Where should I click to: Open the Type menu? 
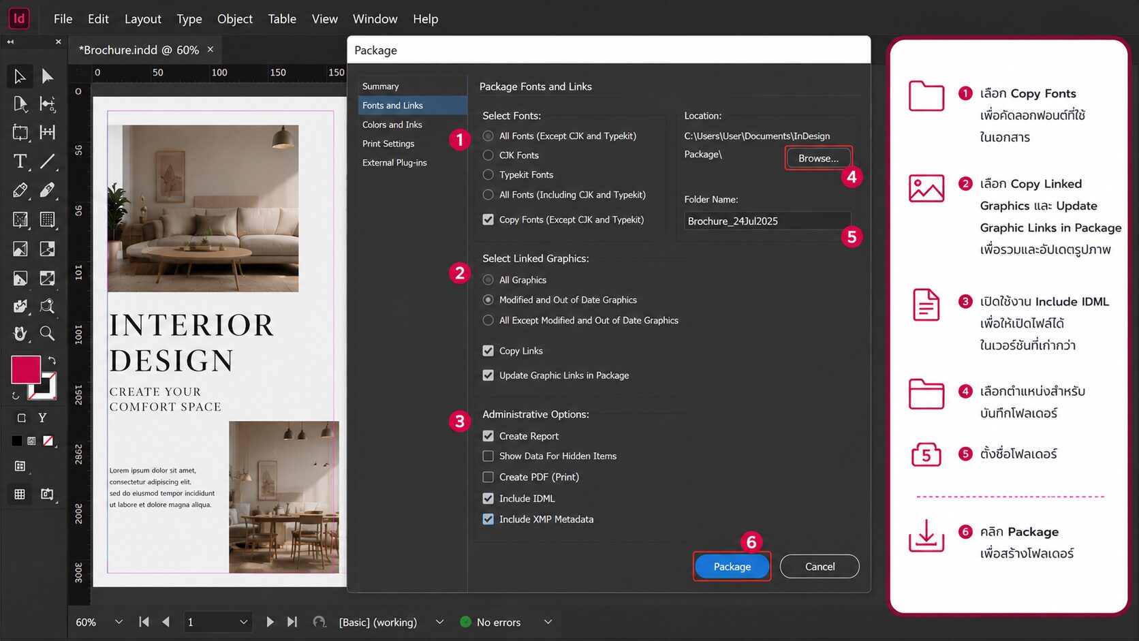click(189, 19)
